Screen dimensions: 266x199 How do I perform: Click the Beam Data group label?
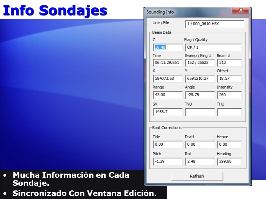click(162, 32)
